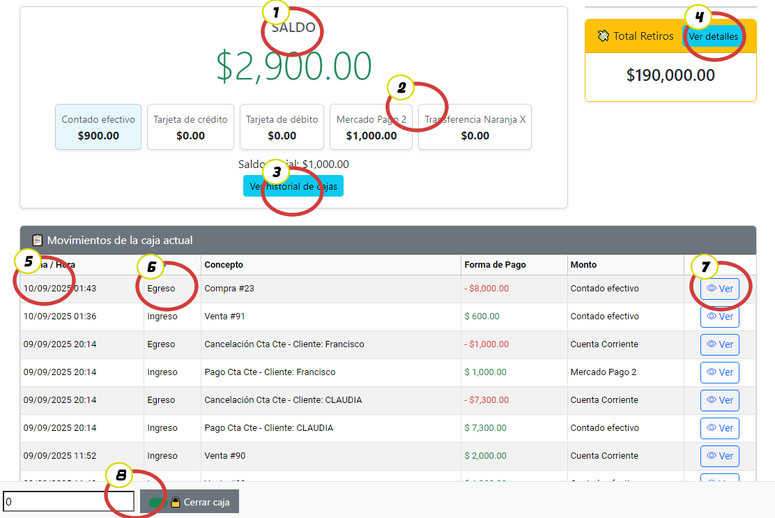Viewport: 775px width, 518px height.
Task: Select the Contado efectivo payment card
Action: click(x=98, y=128)
